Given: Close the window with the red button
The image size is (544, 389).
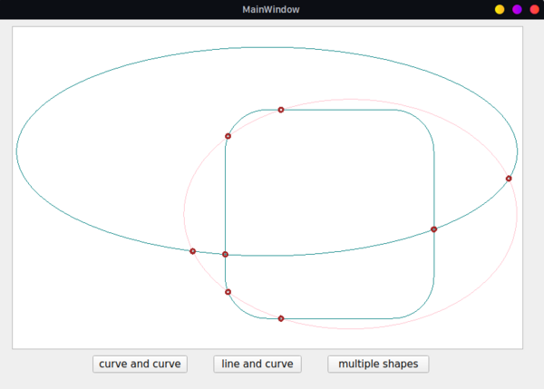Looking at the screenshot, I should [534, 9].
